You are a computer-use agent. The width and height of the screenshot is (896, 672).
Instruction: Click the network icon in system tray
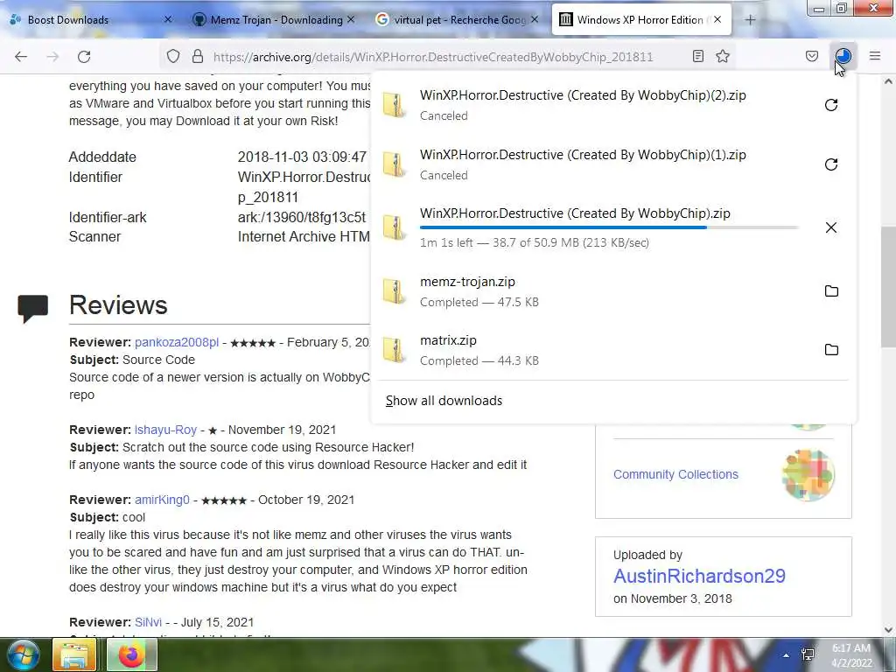click(x=808, y=654)
